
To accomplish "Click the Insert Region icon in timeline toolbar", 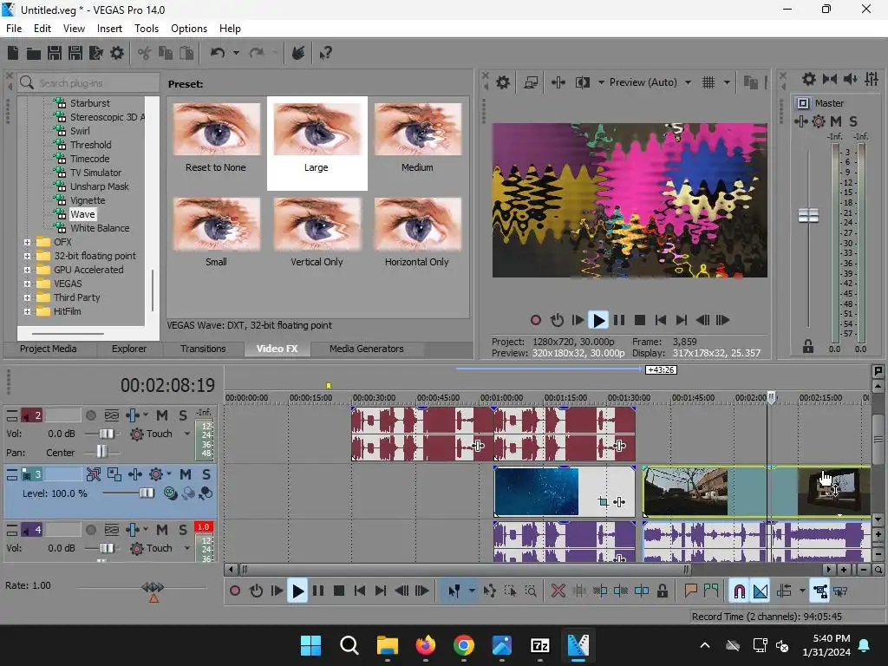I will pos(711,591).
